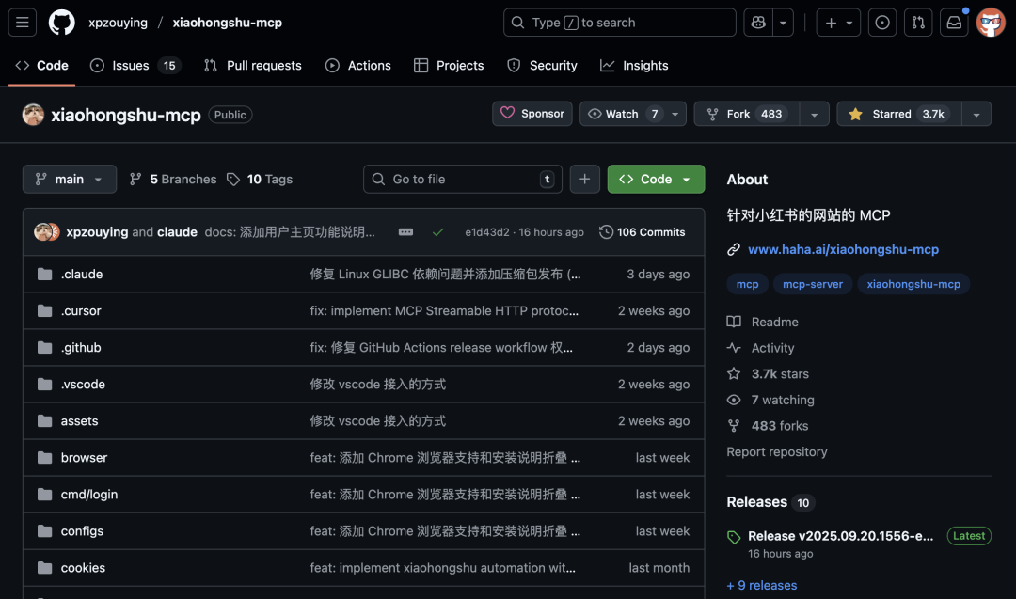Screen dimensions: 1016x599
Task: Open the cookies folder
Action: tap(83, 568)
